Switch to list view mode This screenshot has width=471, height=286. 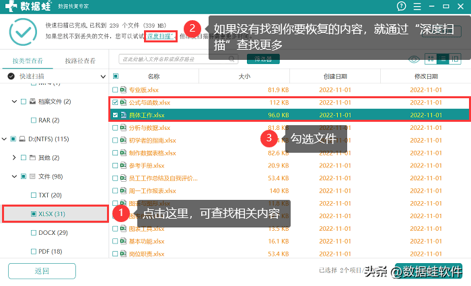click(443, 59)
